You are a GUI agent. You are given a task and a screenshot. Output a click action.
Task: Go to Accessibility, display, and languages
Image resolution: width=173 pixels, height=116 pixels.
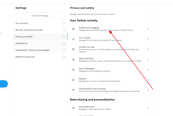coord(40,50)
